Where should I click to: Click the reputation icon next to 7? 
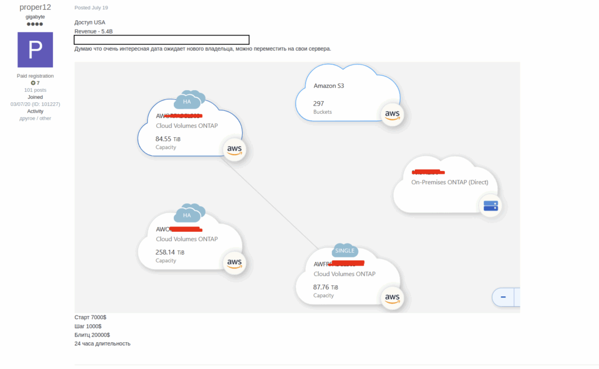(x=33, y=83)
